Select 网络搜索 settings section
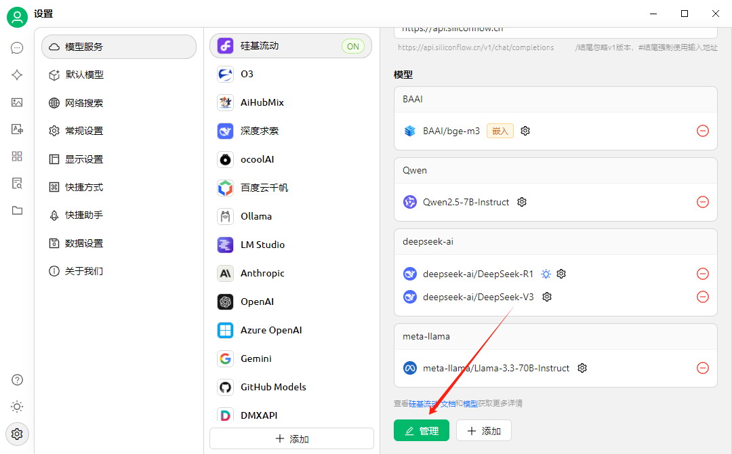This screenshot has width=732, height=454. (119, 103)
